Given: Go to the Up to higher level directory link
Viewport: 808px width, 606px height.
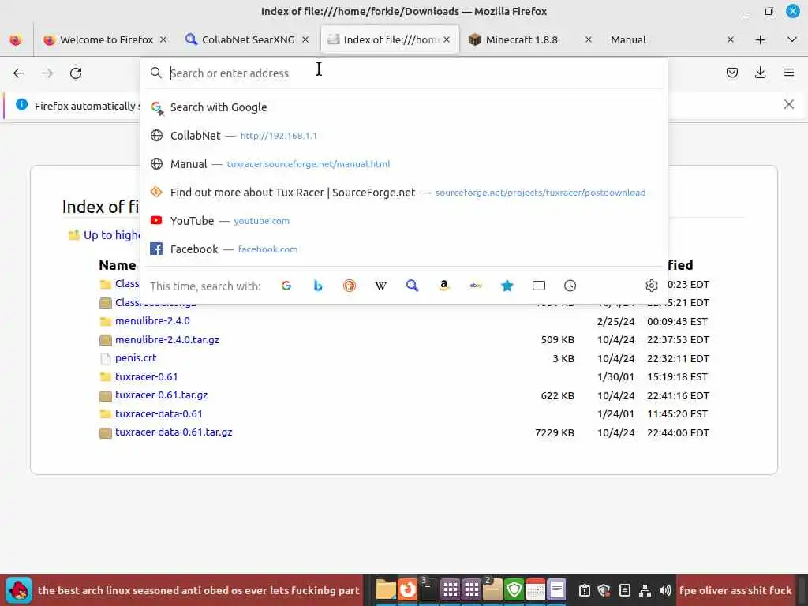Looking at the screenshot, I should point(103,235).
